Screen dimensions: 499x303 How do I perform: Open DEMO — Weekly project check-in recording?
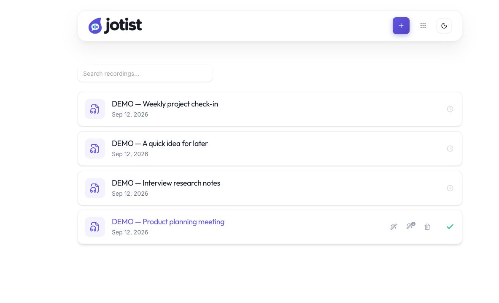[x=165, y=104]
